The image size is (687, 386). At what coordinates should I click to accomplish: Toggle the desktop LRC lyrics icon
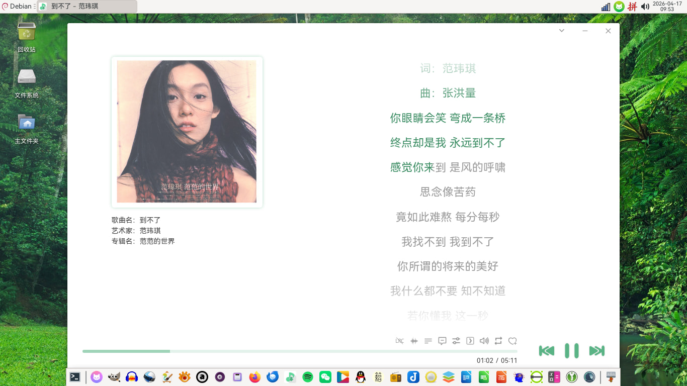coord(400,341)
